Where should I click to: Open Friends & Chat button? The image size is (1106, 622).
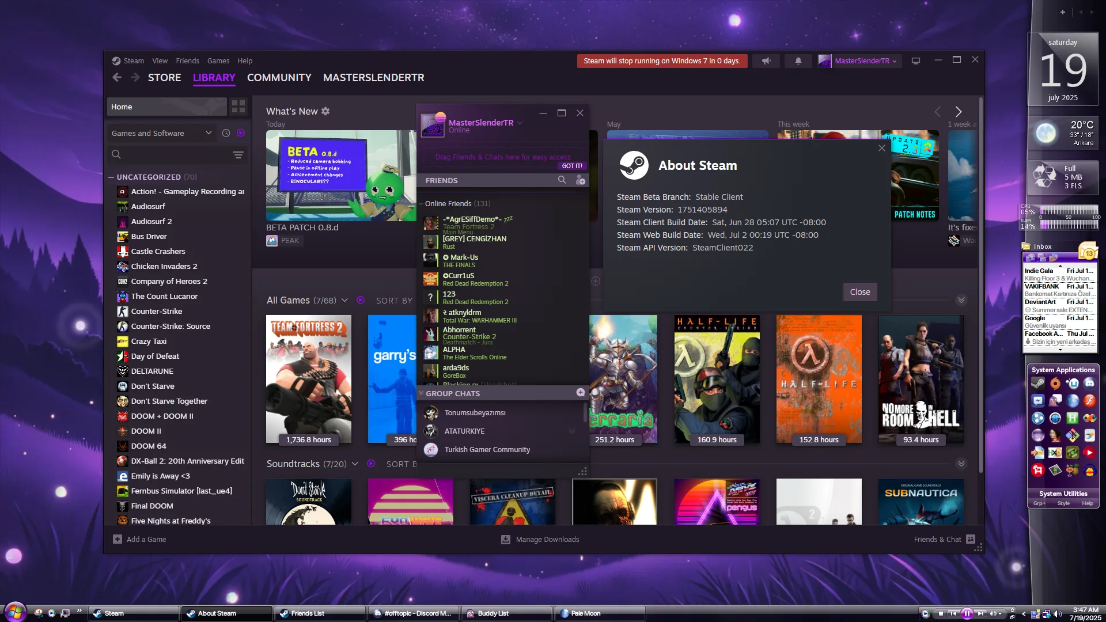point(944,539)
